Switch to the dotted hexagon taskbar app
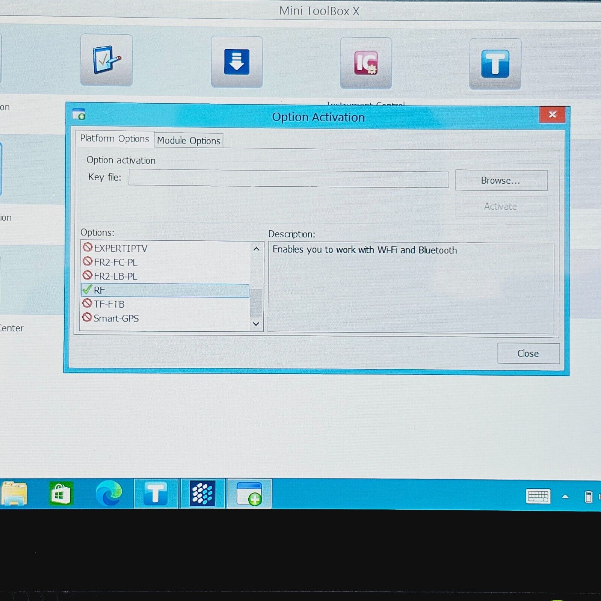The width and height of the screenshot is (601, 601). tap(202, 494)
